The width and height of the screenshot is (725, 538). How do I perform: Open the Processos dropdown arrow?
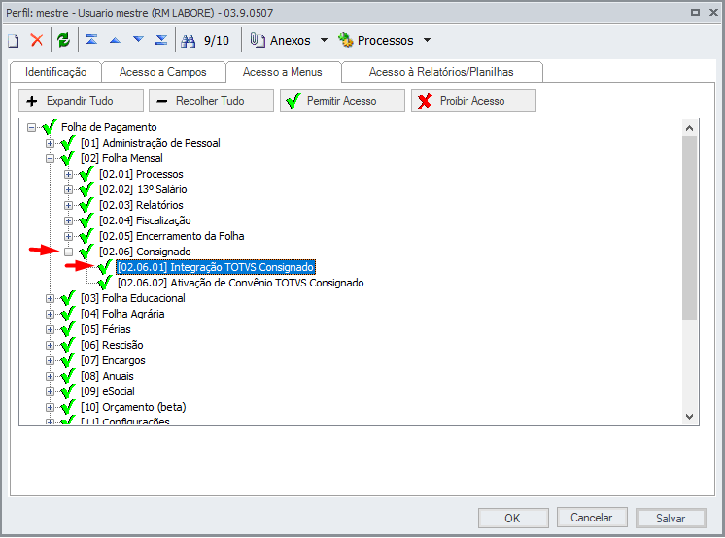[428, 40]
